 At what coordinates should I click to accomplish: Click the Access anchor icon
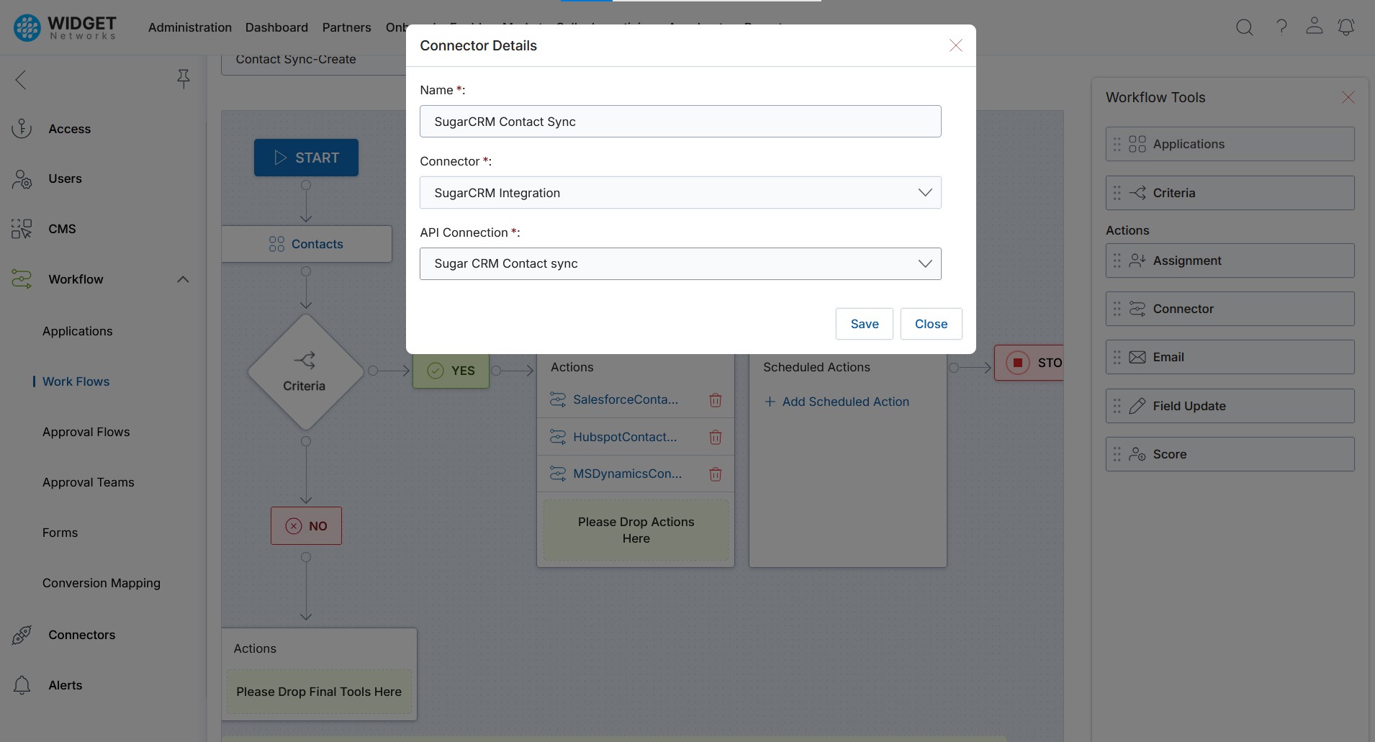click(22, 129)
